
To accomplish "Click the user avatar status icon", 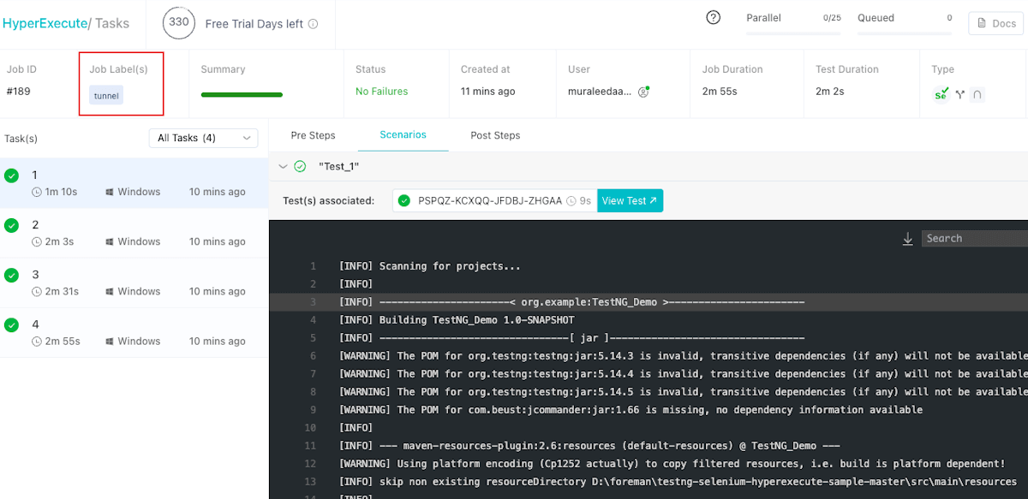I will 643,92.
